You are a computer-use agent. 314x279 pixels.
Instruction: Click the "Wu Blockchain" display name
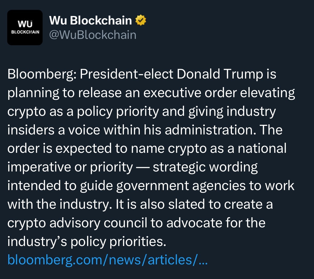tap(91, 20)
